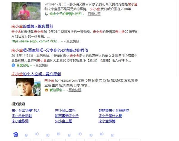
Task: Click the 爱拍原创 source icon
Action: pyautogui.click(x=46, y=90)
